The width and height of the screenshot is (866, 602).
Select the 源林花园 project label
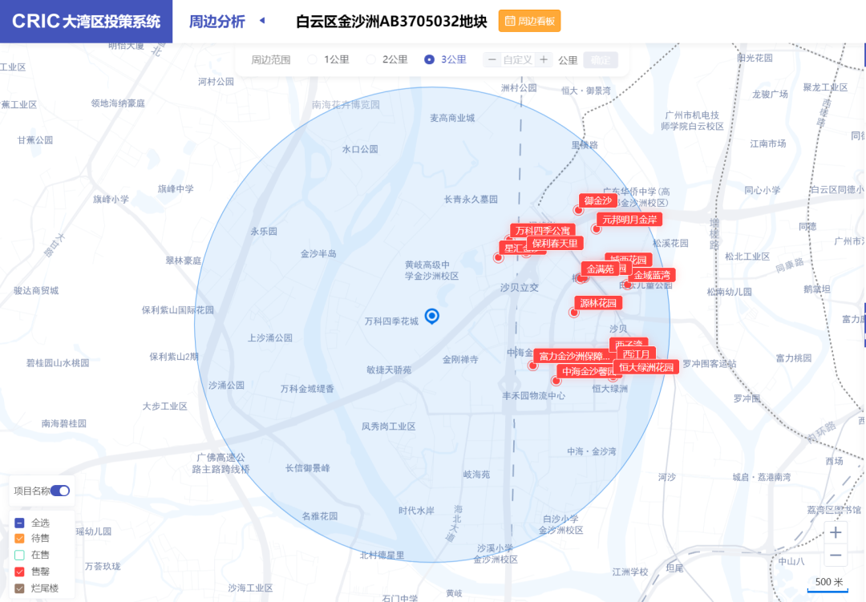[598, 303]
